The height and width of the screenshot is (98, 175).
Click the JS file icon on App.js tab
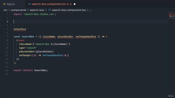tap(4, 4)
